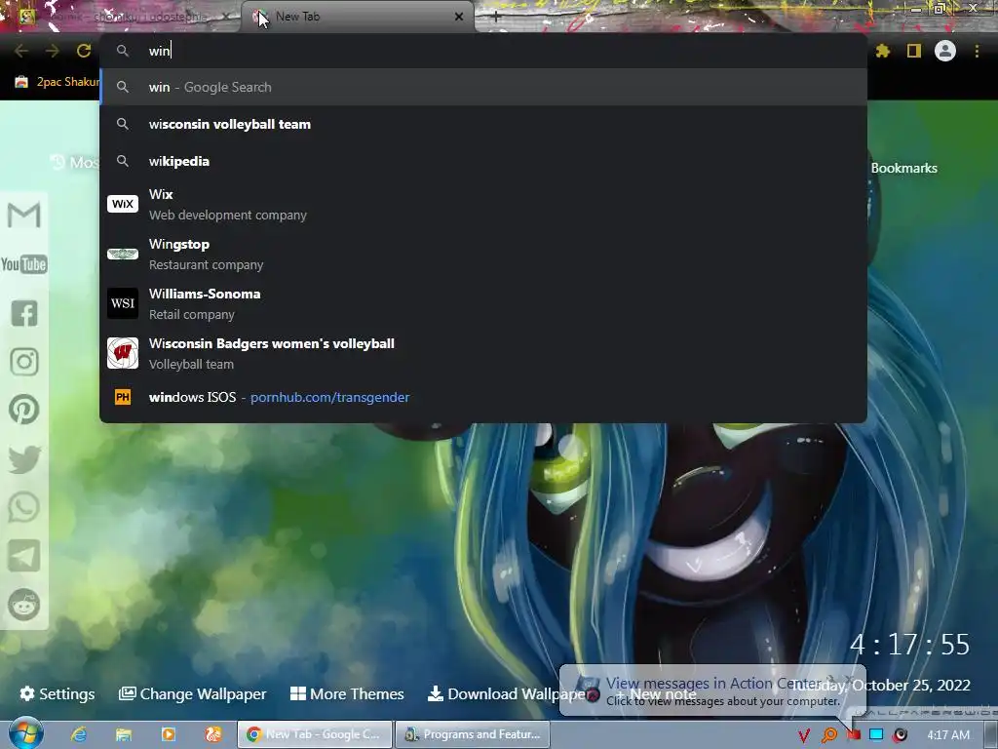Viewport: 998px width, 749px height.
Task: Click the red V tray icon
Action: [804, 735]
